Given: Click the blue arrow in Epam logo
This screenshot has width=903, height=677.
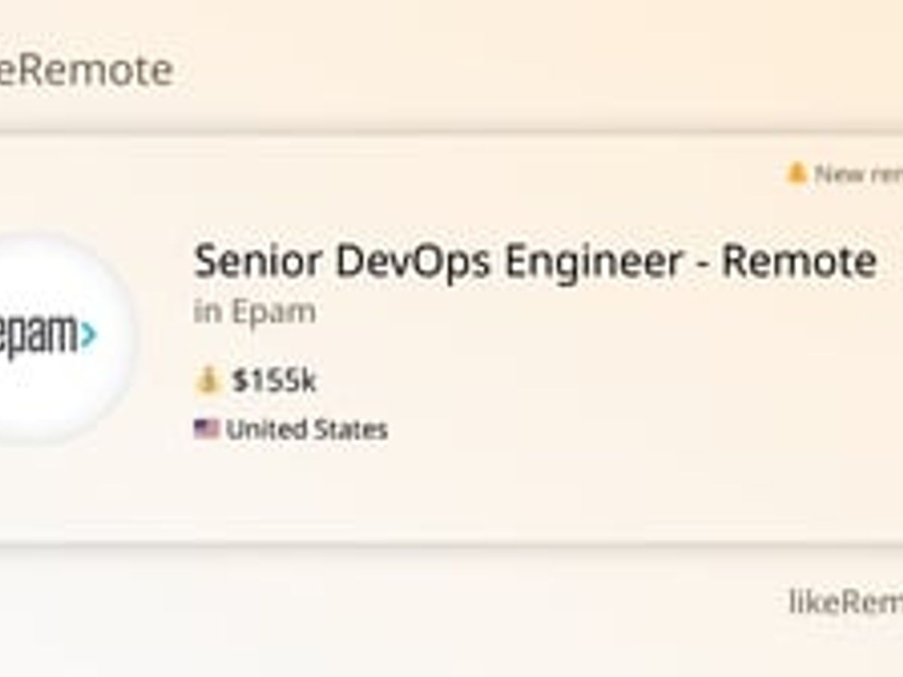Looking at the screenshot, I should 90,335.
